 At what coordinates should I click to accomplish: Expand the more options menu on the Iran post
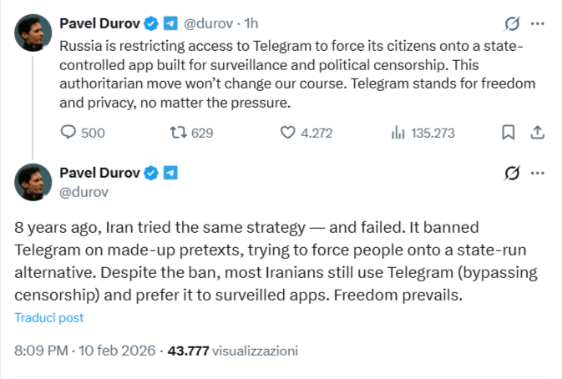pyautogui.click(x=539, y=174)
